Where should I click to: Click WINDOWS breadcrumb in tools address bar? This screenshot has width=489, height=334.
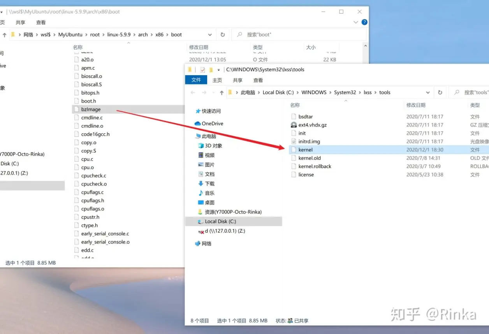(314, 92)
